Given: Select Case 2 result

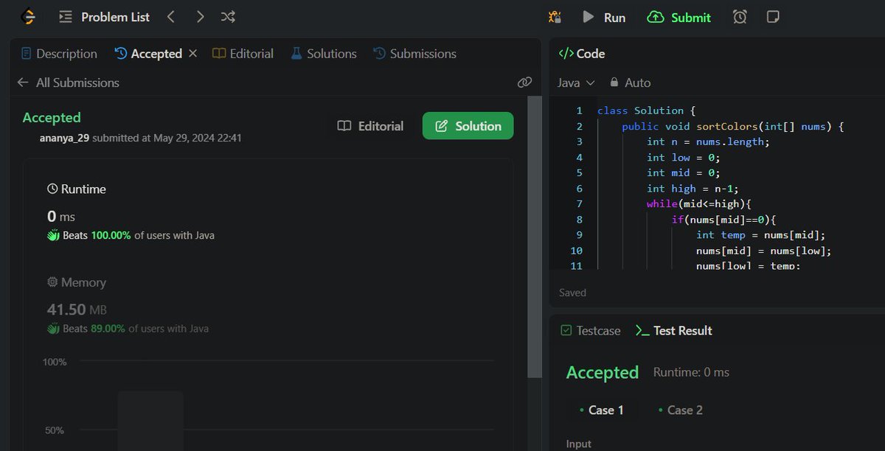Looking at the screenshot, I should click(681, 410).
